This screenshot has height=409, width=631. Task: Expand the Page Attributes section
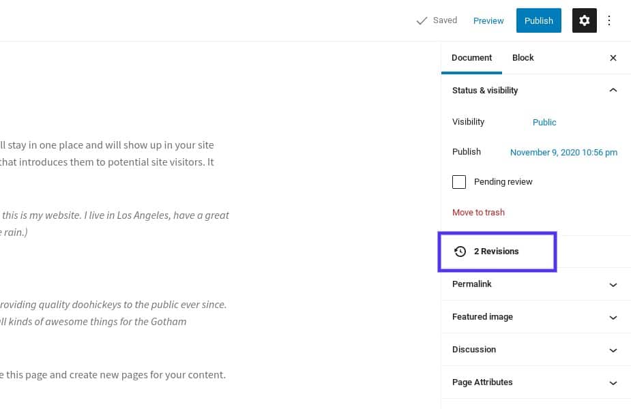613,382
